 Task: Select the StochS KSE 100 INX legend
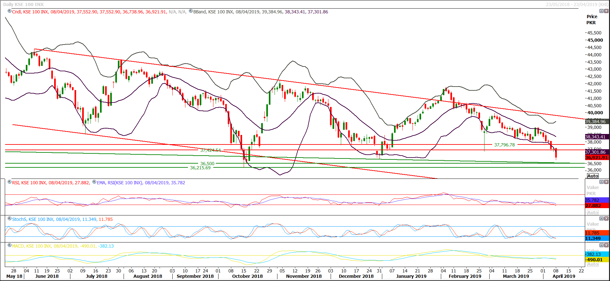(x=62, y=219)
